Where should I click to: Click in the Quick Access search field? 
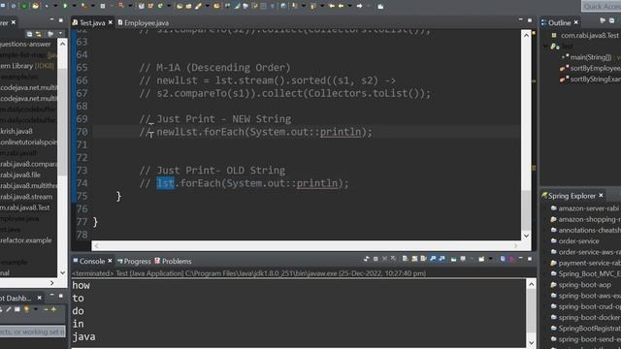[x=602, y=6]
